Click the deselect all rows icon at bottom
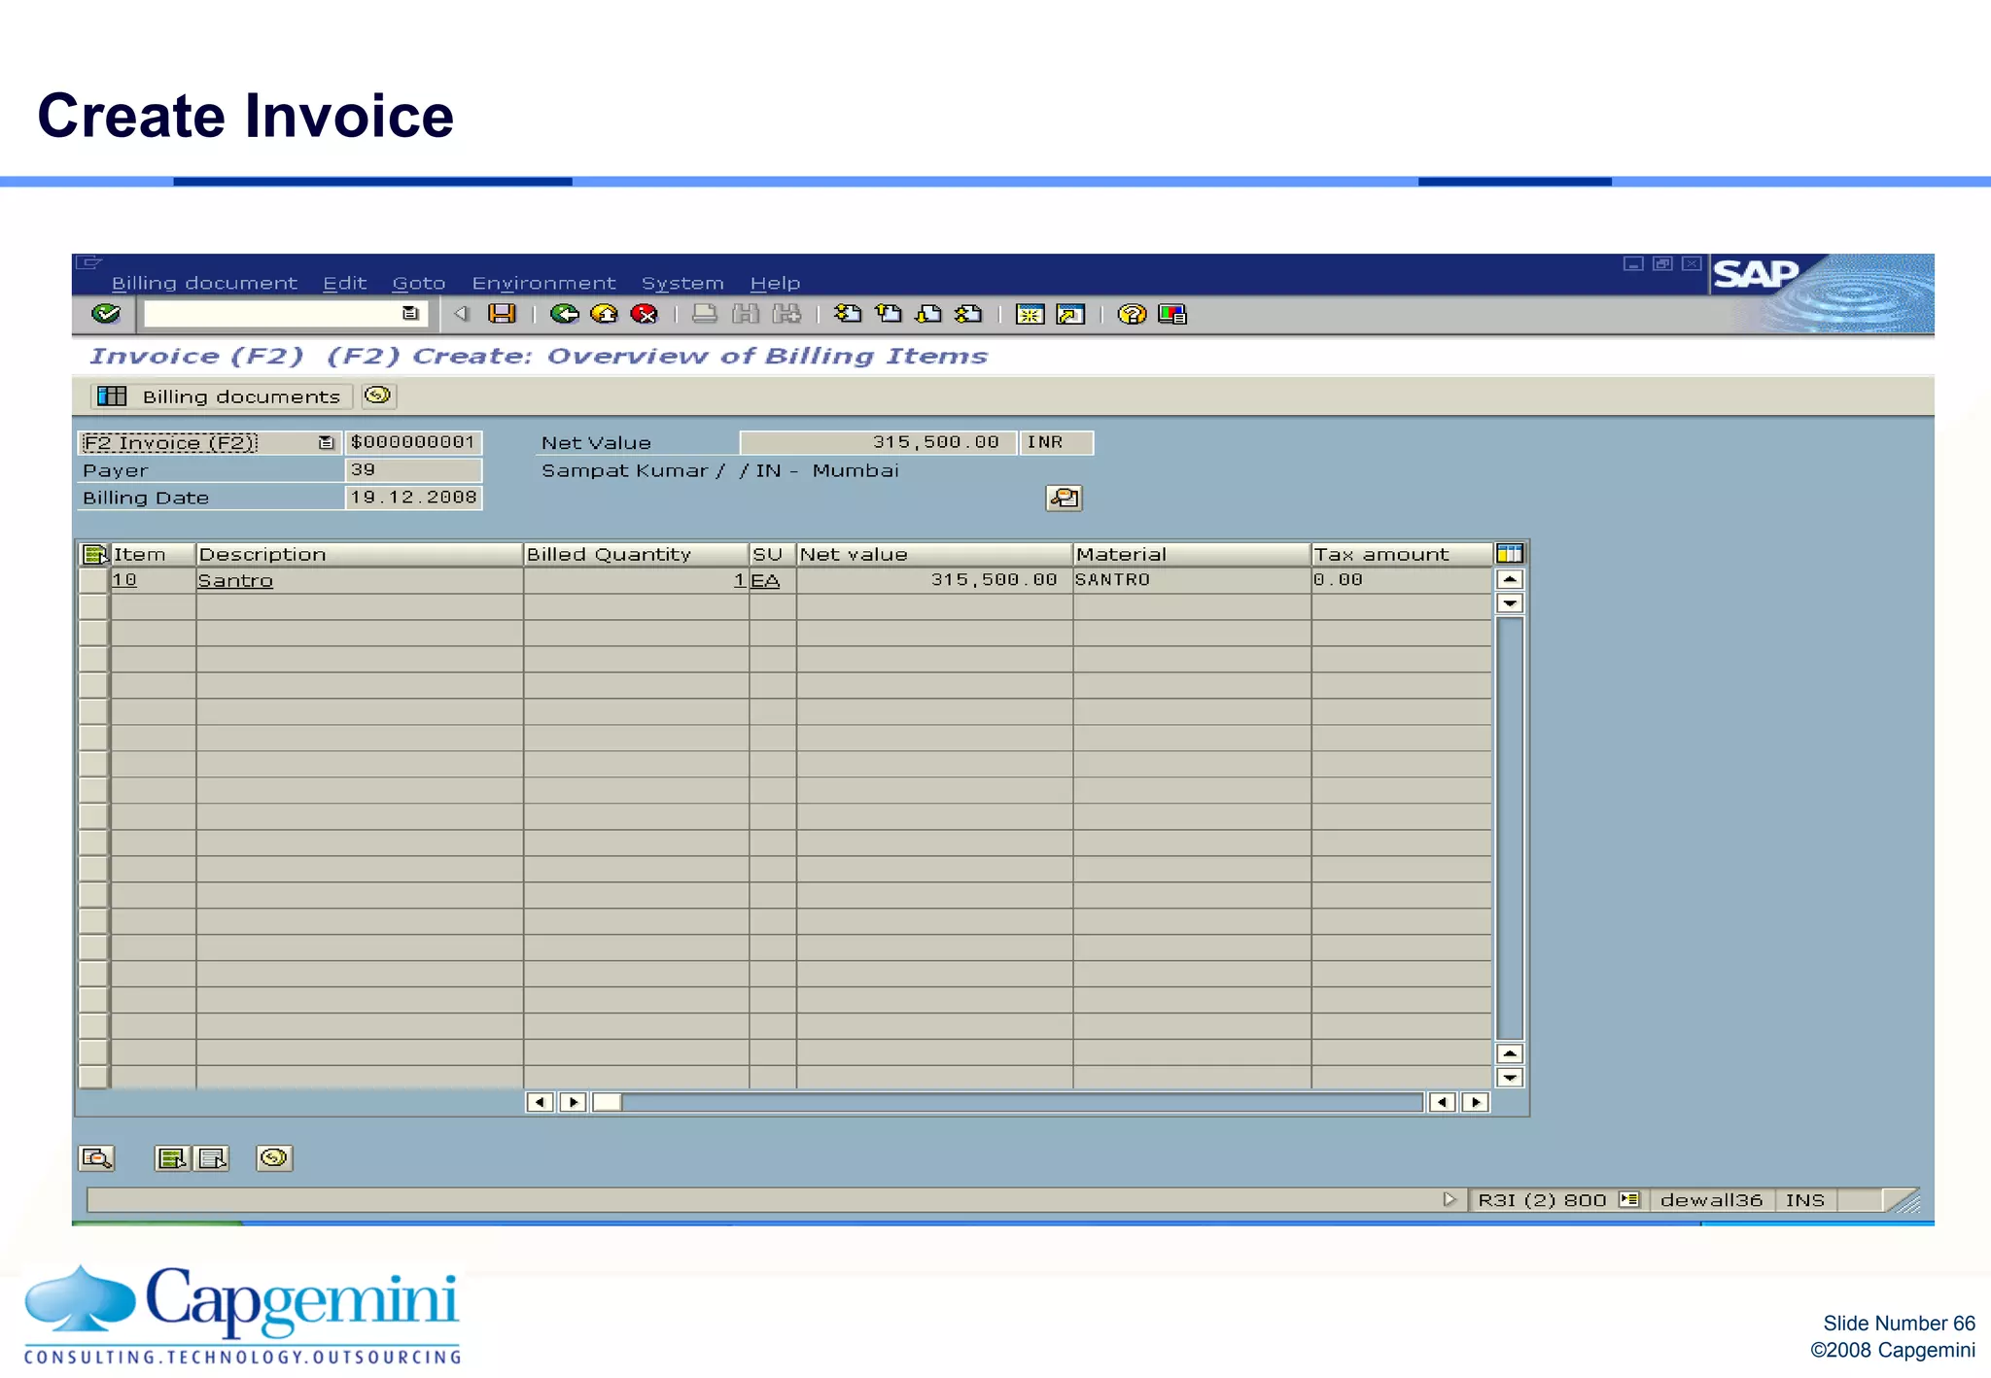The height and width of the screenshot is (1378, 1991). pyautogui.click(x=211, y=1157)
